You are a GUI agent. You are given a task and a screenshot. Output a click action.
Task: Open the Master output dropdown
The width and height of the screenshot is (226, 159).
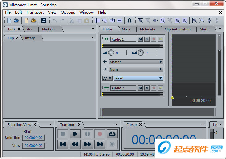136,62
